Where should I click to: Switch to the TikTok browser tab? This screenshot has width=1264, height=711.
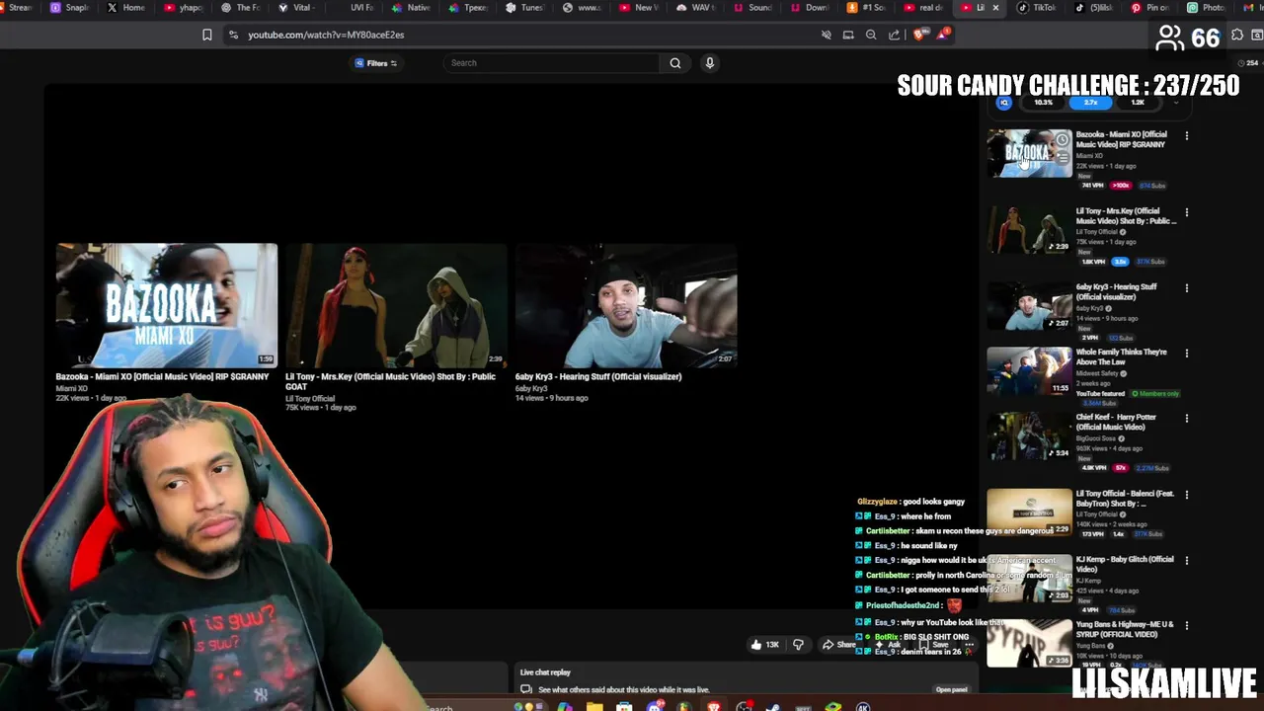1037,7
